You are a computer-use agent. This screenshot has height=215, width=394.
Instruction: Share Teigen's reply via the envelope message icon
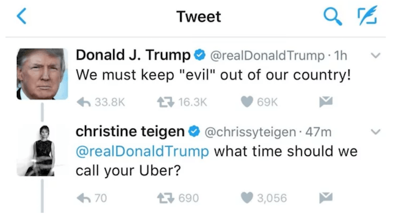pyautogui.click(x=326, y=198)
